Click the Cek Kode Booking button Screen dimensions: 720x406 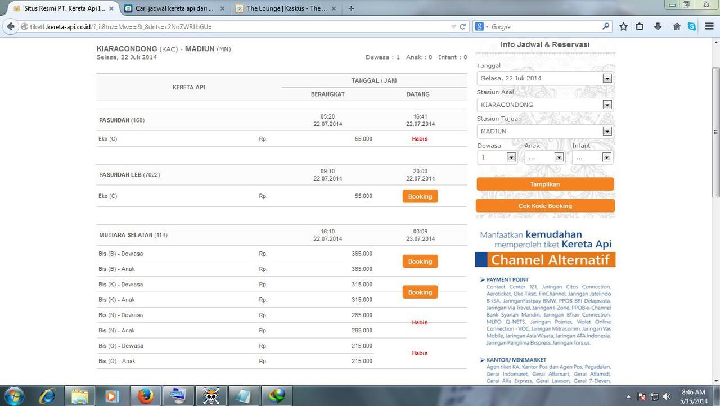coord(544,206)
